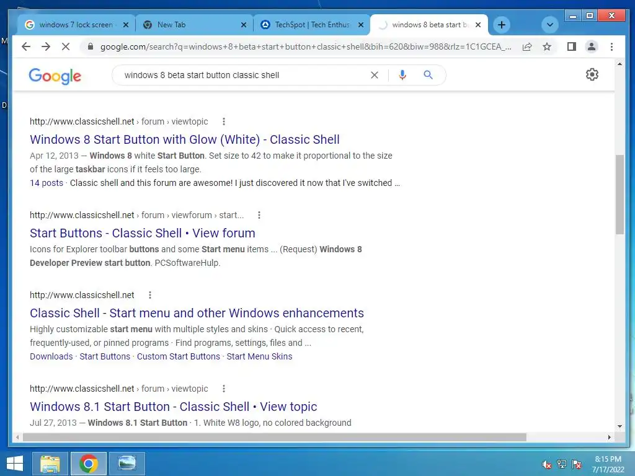Go back to the previous page

(26, 46)
